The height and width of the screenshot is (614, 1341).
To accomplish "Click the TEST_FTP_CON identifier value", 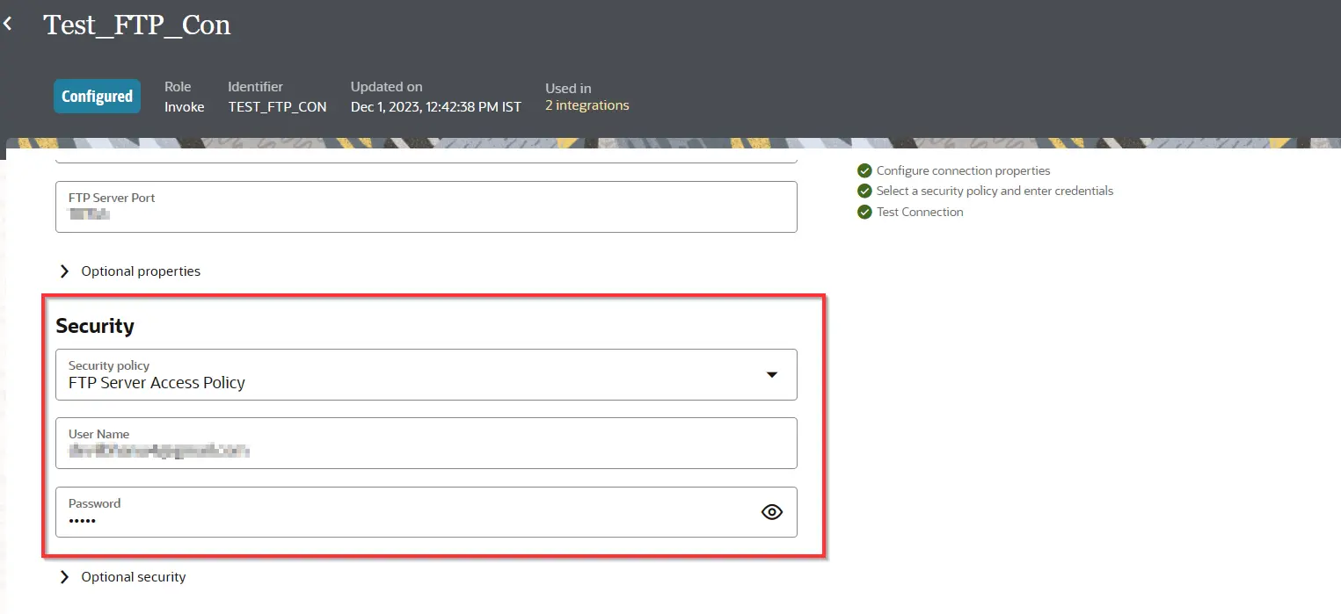I will tap(277, 106).
